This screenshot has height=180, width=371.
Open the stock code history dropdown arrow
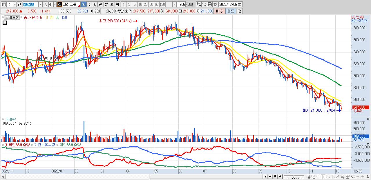click(40, 4)
